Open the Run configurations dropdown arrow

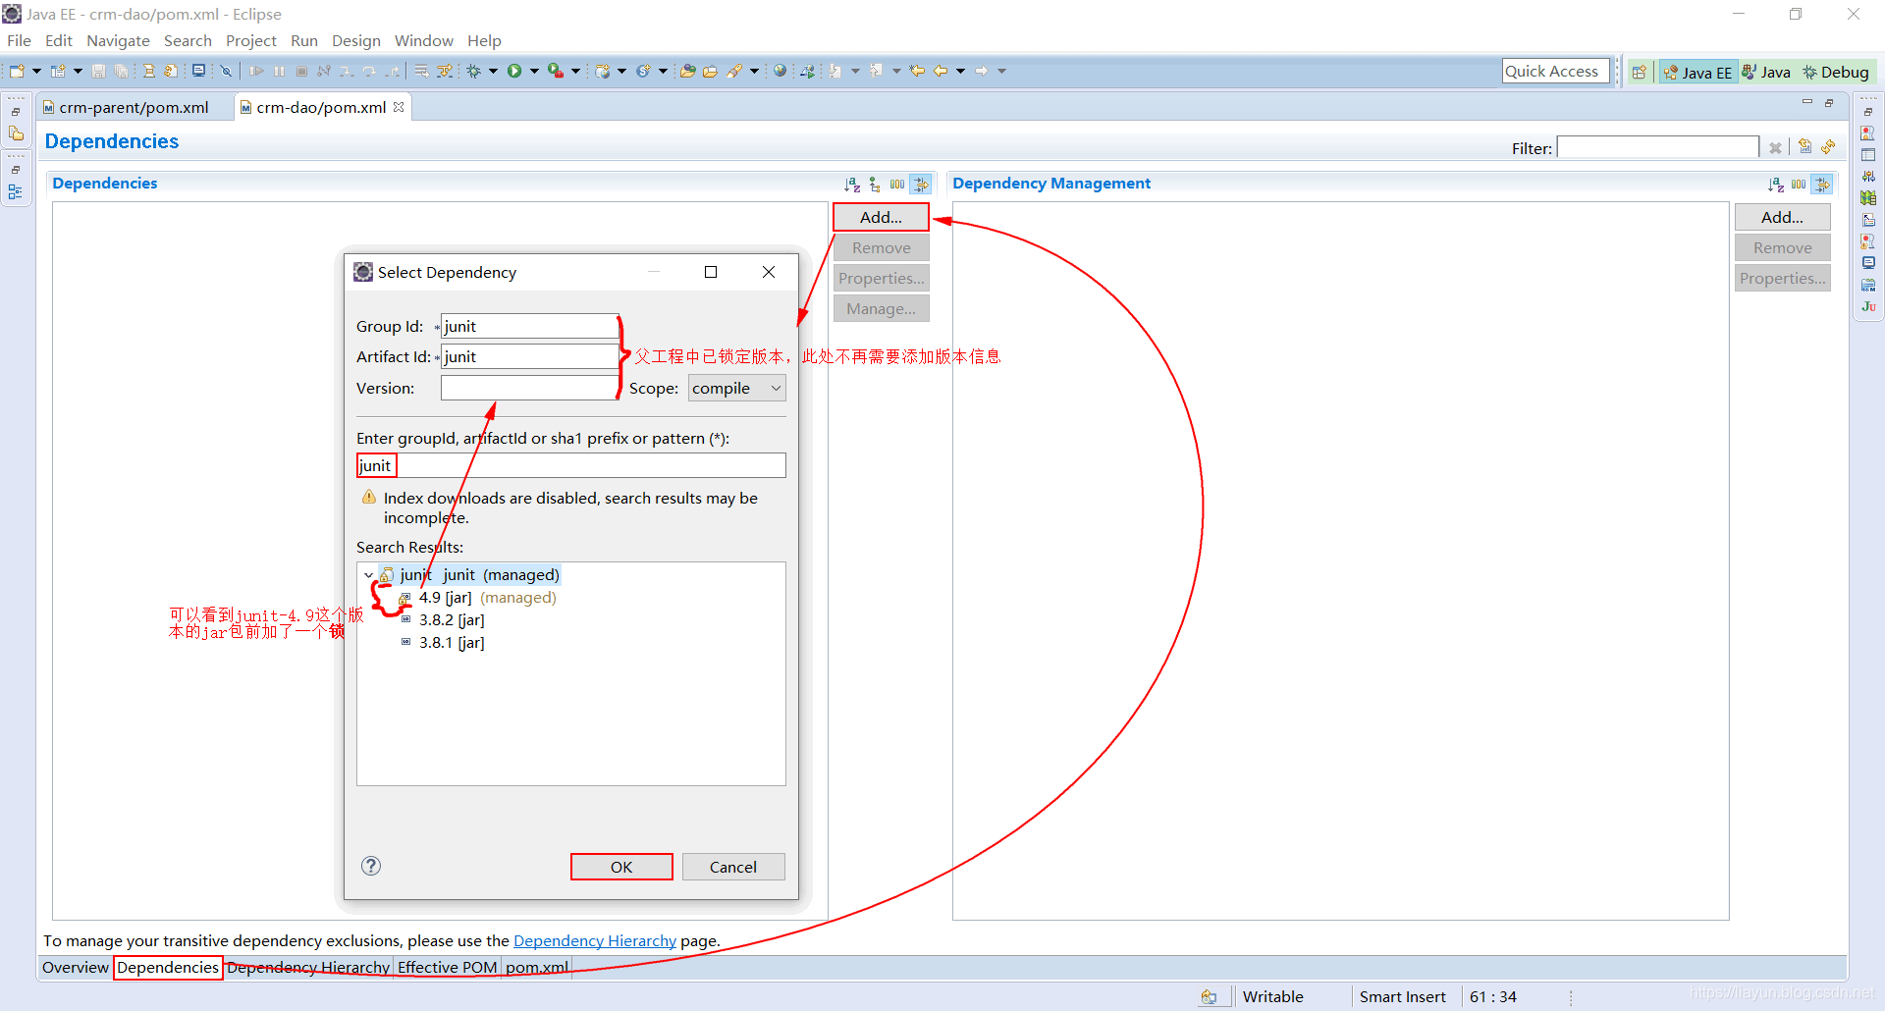[534, 71]
